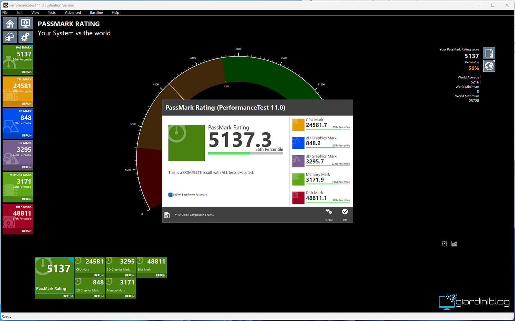Image resolution: width=515 pixels, height=321 pixels.
Task: Select the distribution chart view icon
Action: click(454, 244)
